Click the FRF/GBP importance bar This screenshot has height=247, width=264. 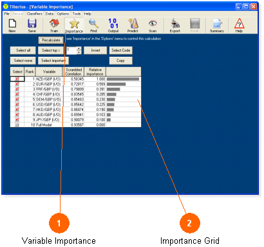[113, 89]
